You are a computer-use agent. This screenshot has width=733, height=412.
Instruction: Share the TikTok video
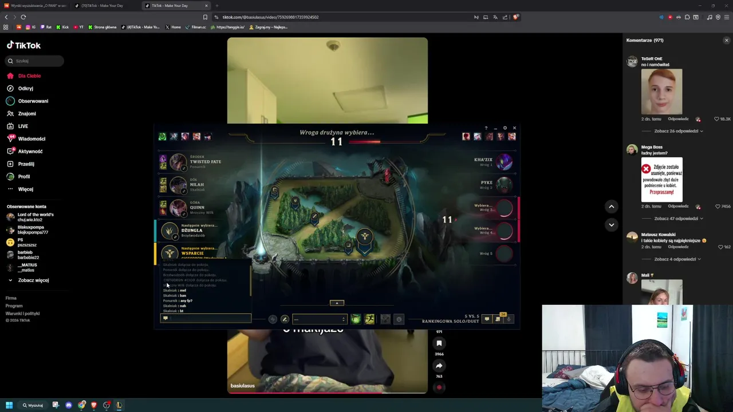point(439,366)
